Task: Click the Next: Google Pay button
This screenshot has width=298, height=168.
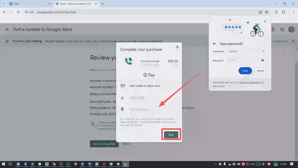Action: [104, 144]
